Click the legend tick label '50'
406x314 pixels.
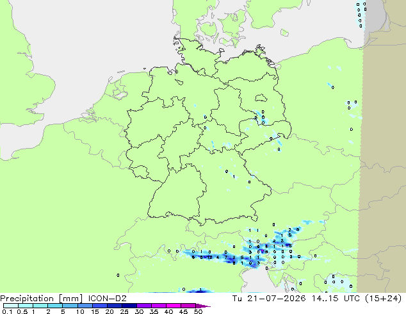pos(198,311)
